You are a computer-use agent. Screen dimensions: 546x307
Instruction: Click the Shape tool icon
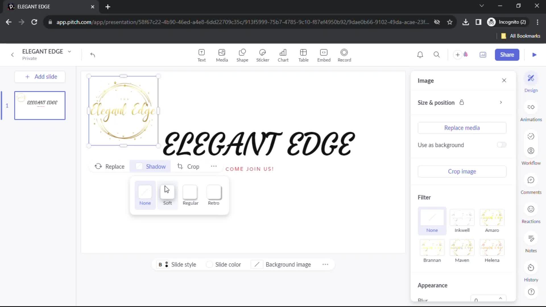242,55
